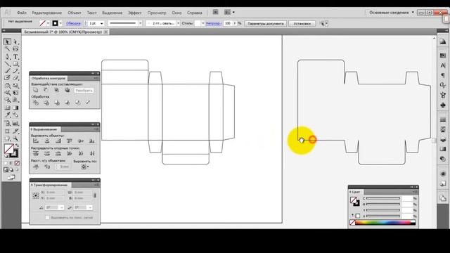This screenshot has height=253, width=450.
Task: Swap fill and stroke arrow
Action: click(17, 145)
